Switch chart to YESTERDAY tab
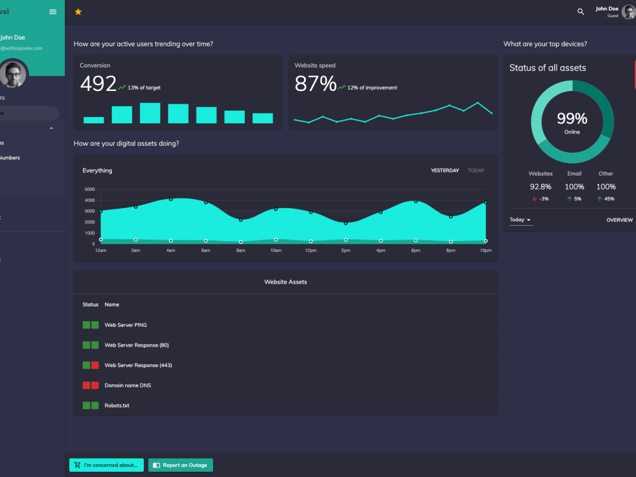This screenshot has width=636, height=477. point(445,170)
